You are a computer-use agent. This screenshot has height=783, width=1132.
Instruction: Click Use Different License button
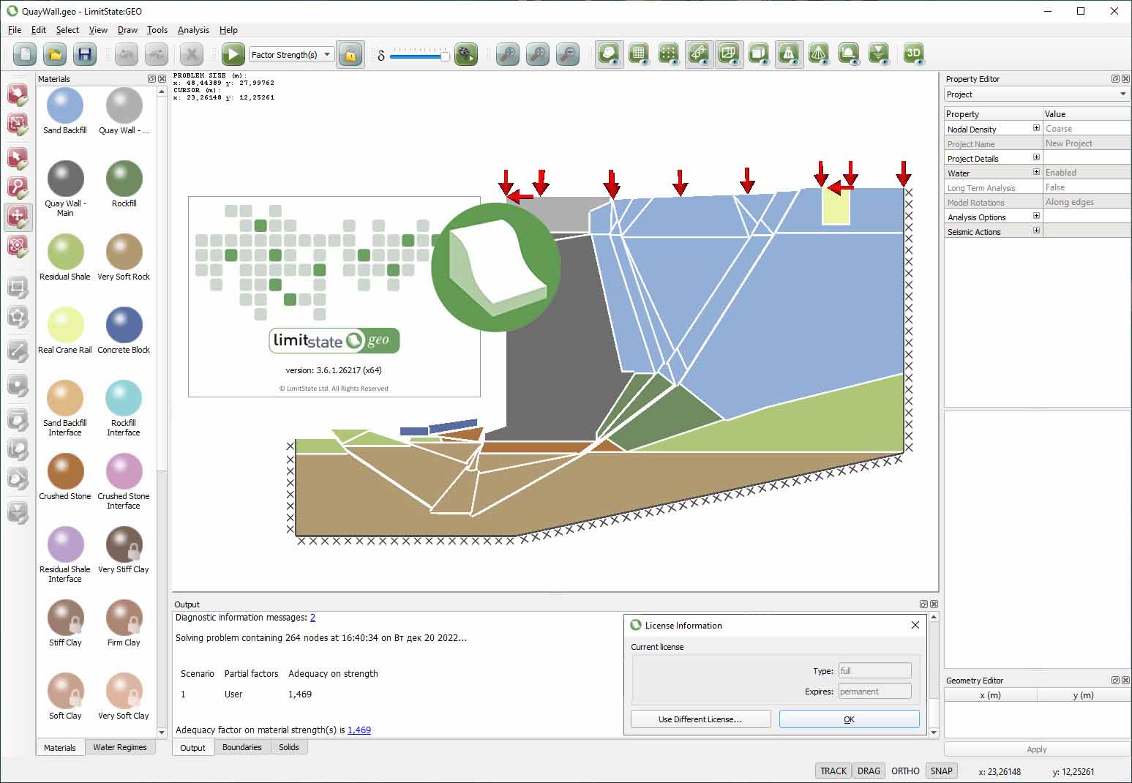click(x=700, y=719)
